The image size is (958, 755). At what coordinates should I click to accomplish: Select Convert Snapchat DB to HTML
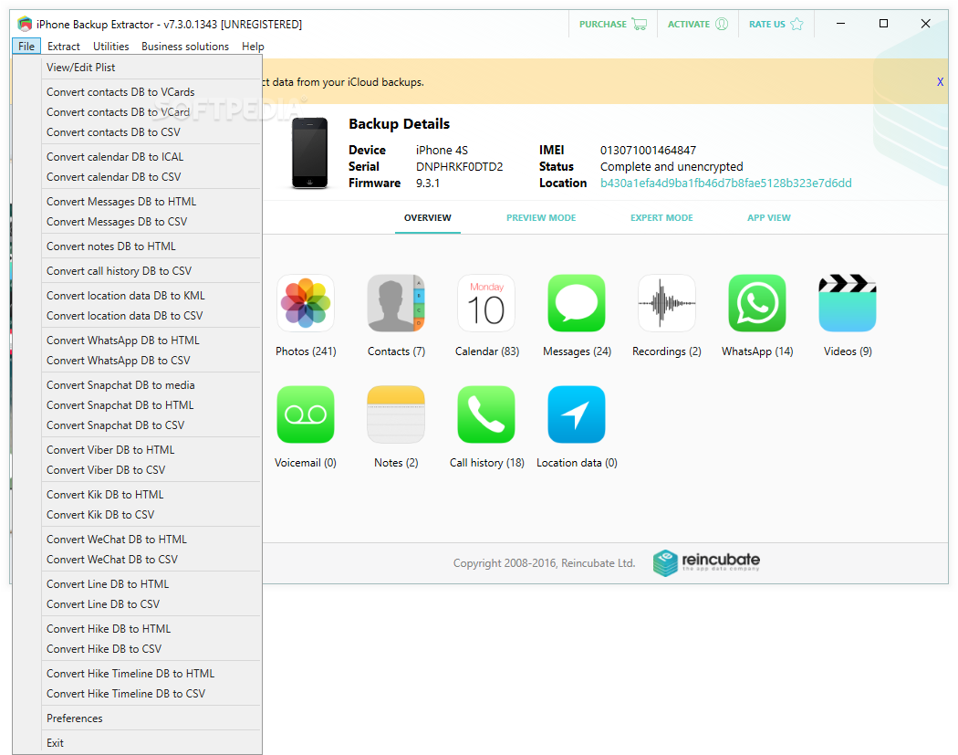click(x=151, y=404)
